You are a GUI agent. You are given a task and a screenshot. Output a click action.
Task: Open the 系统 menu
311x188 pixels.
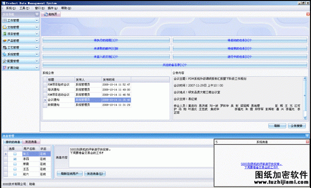point(10,8)
